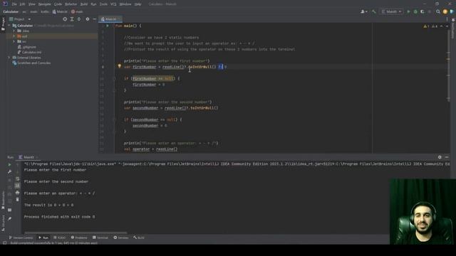Open the Tools menu
This screenshot has height=256, width=456.
pyautogui.click(x=103, y=4)
